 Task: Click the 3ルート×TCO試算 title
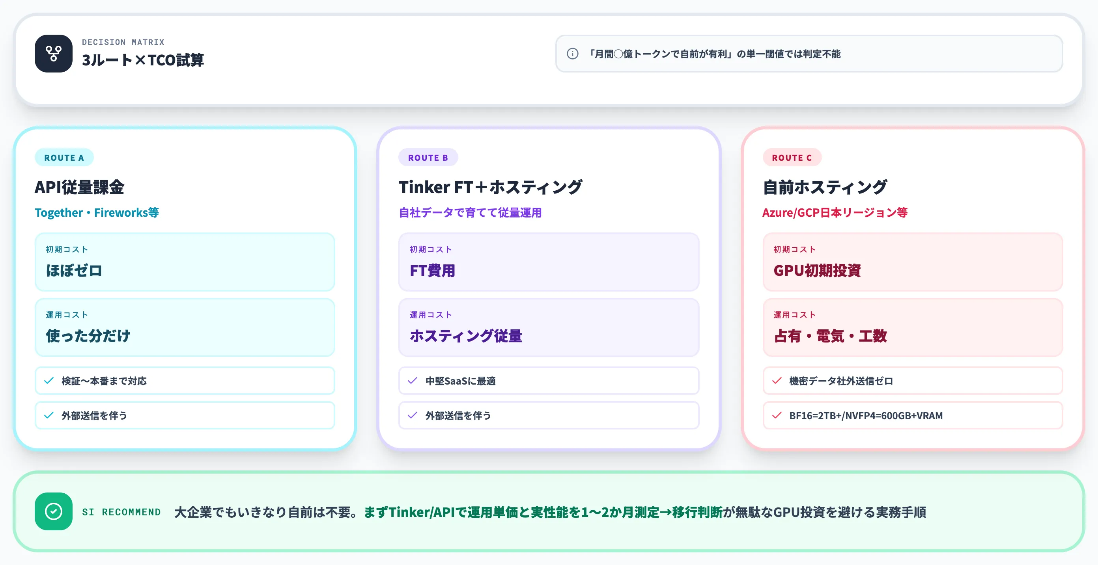click(143, 60)
